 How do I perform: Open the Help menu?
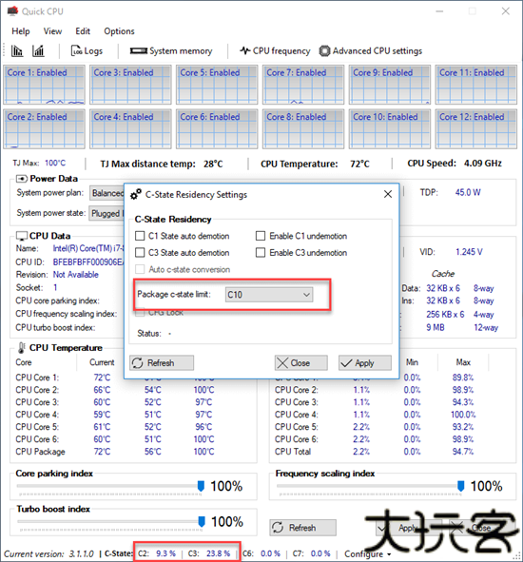coord(21,31)
